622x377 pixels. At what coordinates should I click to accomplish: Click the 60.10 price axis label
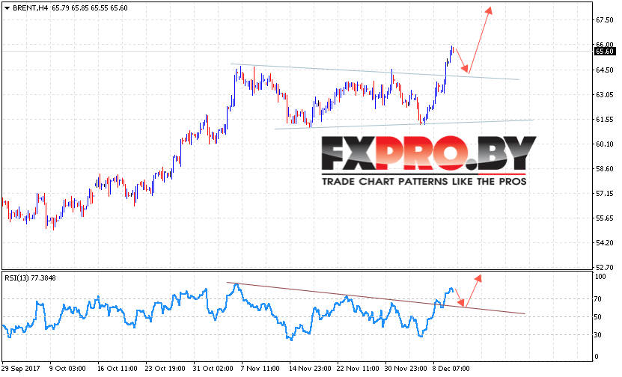[x=605, y=144]
